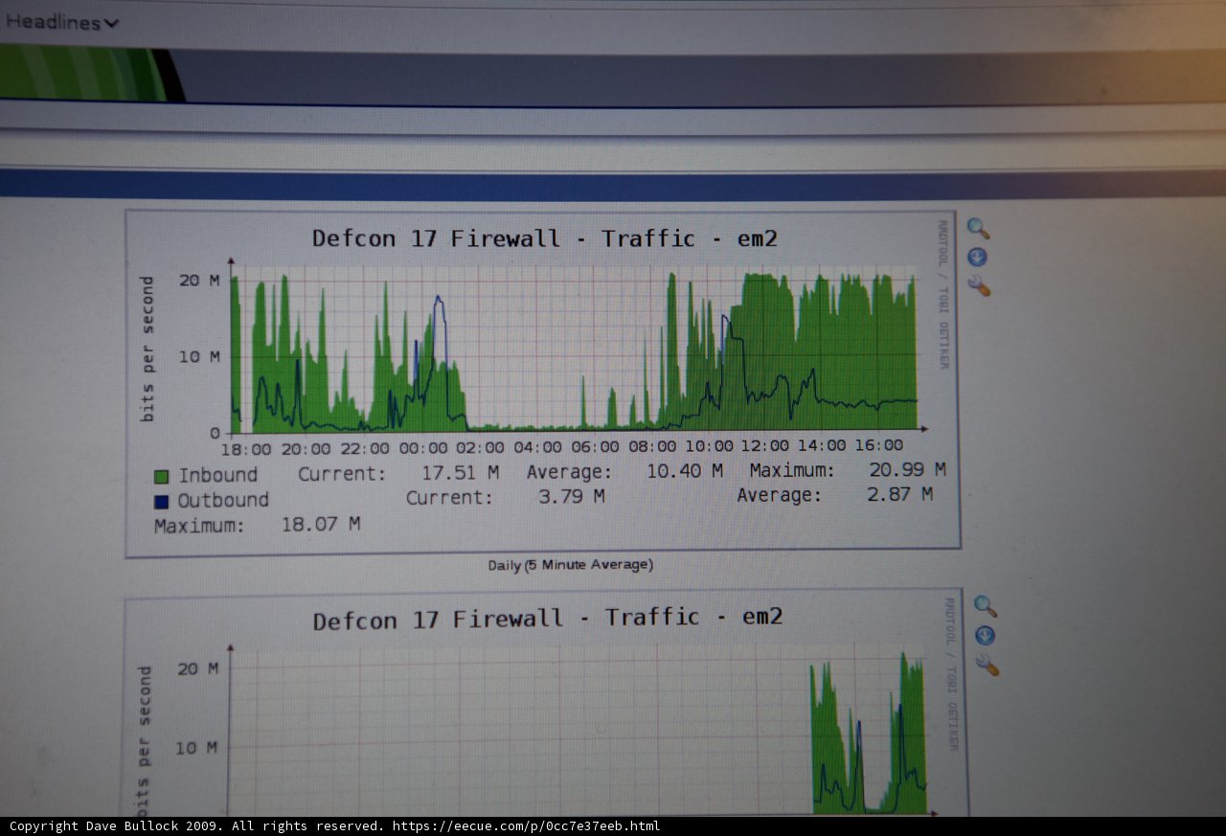This screenshot has height=836, width=1226.
Task: Click the Outbound current value '3.79 M'
Action: 570,496
